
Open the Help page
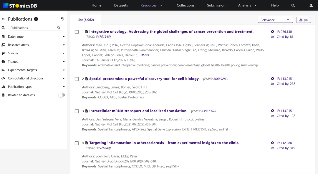tap(275, 5)
